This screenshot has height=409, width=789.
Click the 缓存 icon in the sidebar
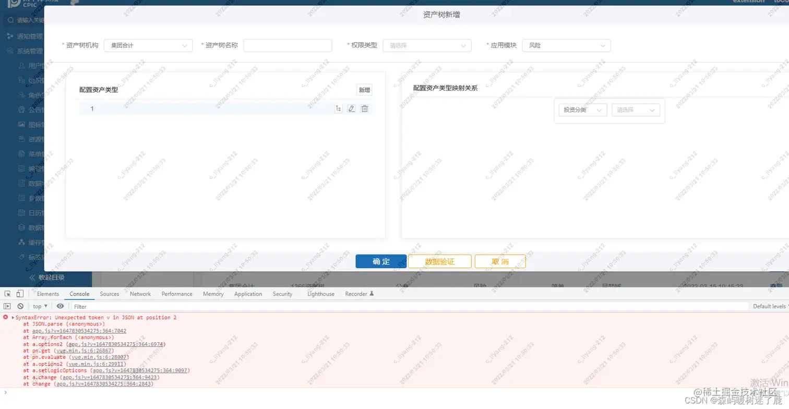click(22, 242)
